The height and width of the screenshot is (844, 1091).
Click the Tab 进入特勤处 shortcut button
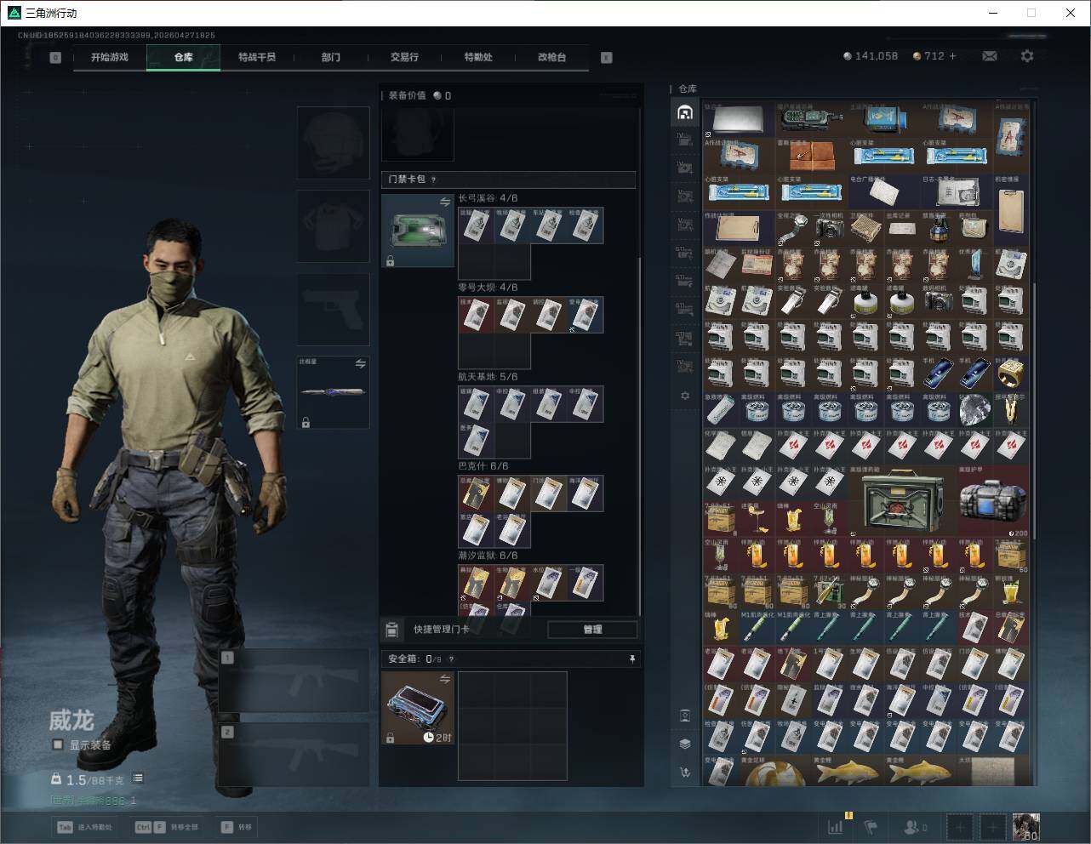(84, 827)
